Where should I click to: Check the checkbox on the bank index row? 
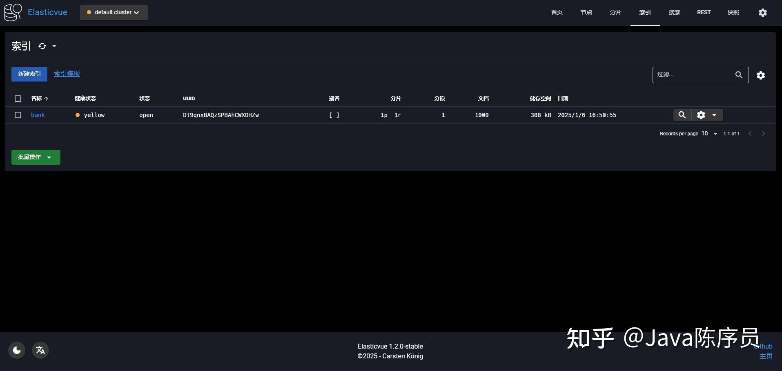[x=18, y=115]
